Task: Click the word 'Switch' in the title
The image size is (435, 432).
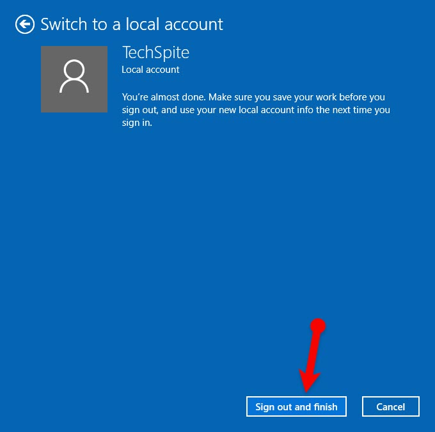Action: pyautogui.click(x=63, y=25)
